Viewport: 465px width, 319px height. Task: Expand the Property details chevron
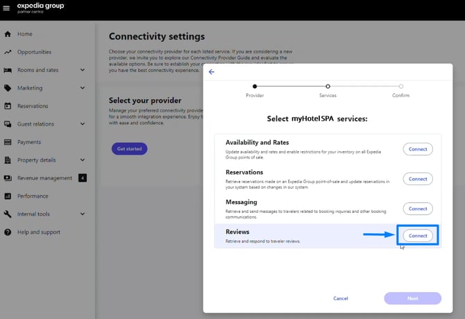[x=83, y=160]
